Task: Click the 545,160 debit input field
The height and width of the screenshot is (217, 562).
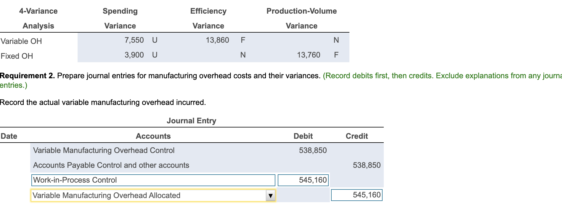Action: pyautogui.click(x=303, y=180)
